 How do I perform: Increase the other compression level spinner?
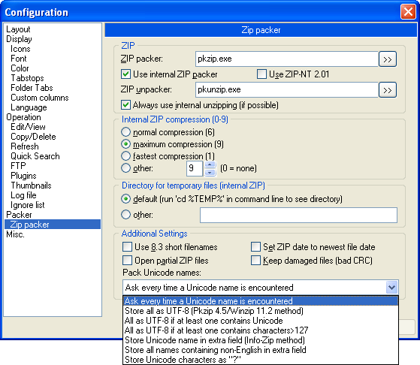point(210,165)
